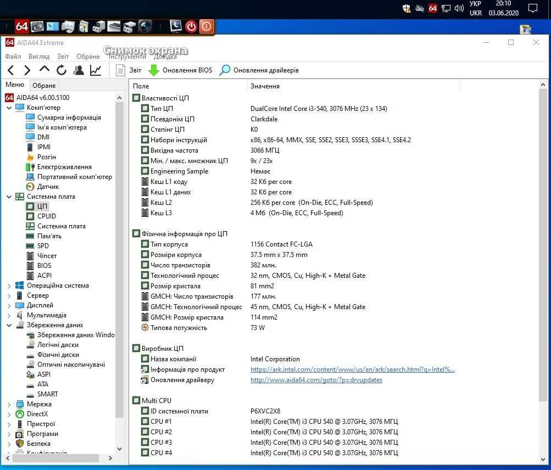The width and height of the screenshot is (551, 470).
Task: Open the Файл menu
Action: [x=13, y=57]
